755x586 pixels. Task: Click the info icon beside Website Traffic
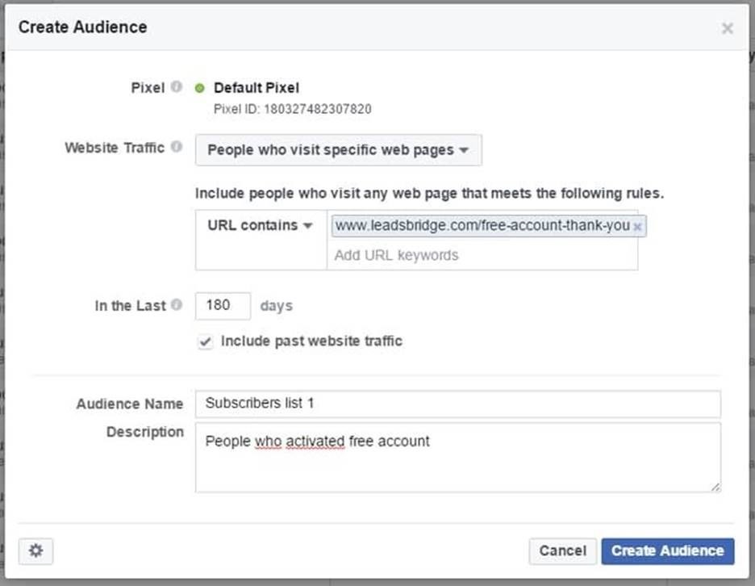(x=177, y=148)
